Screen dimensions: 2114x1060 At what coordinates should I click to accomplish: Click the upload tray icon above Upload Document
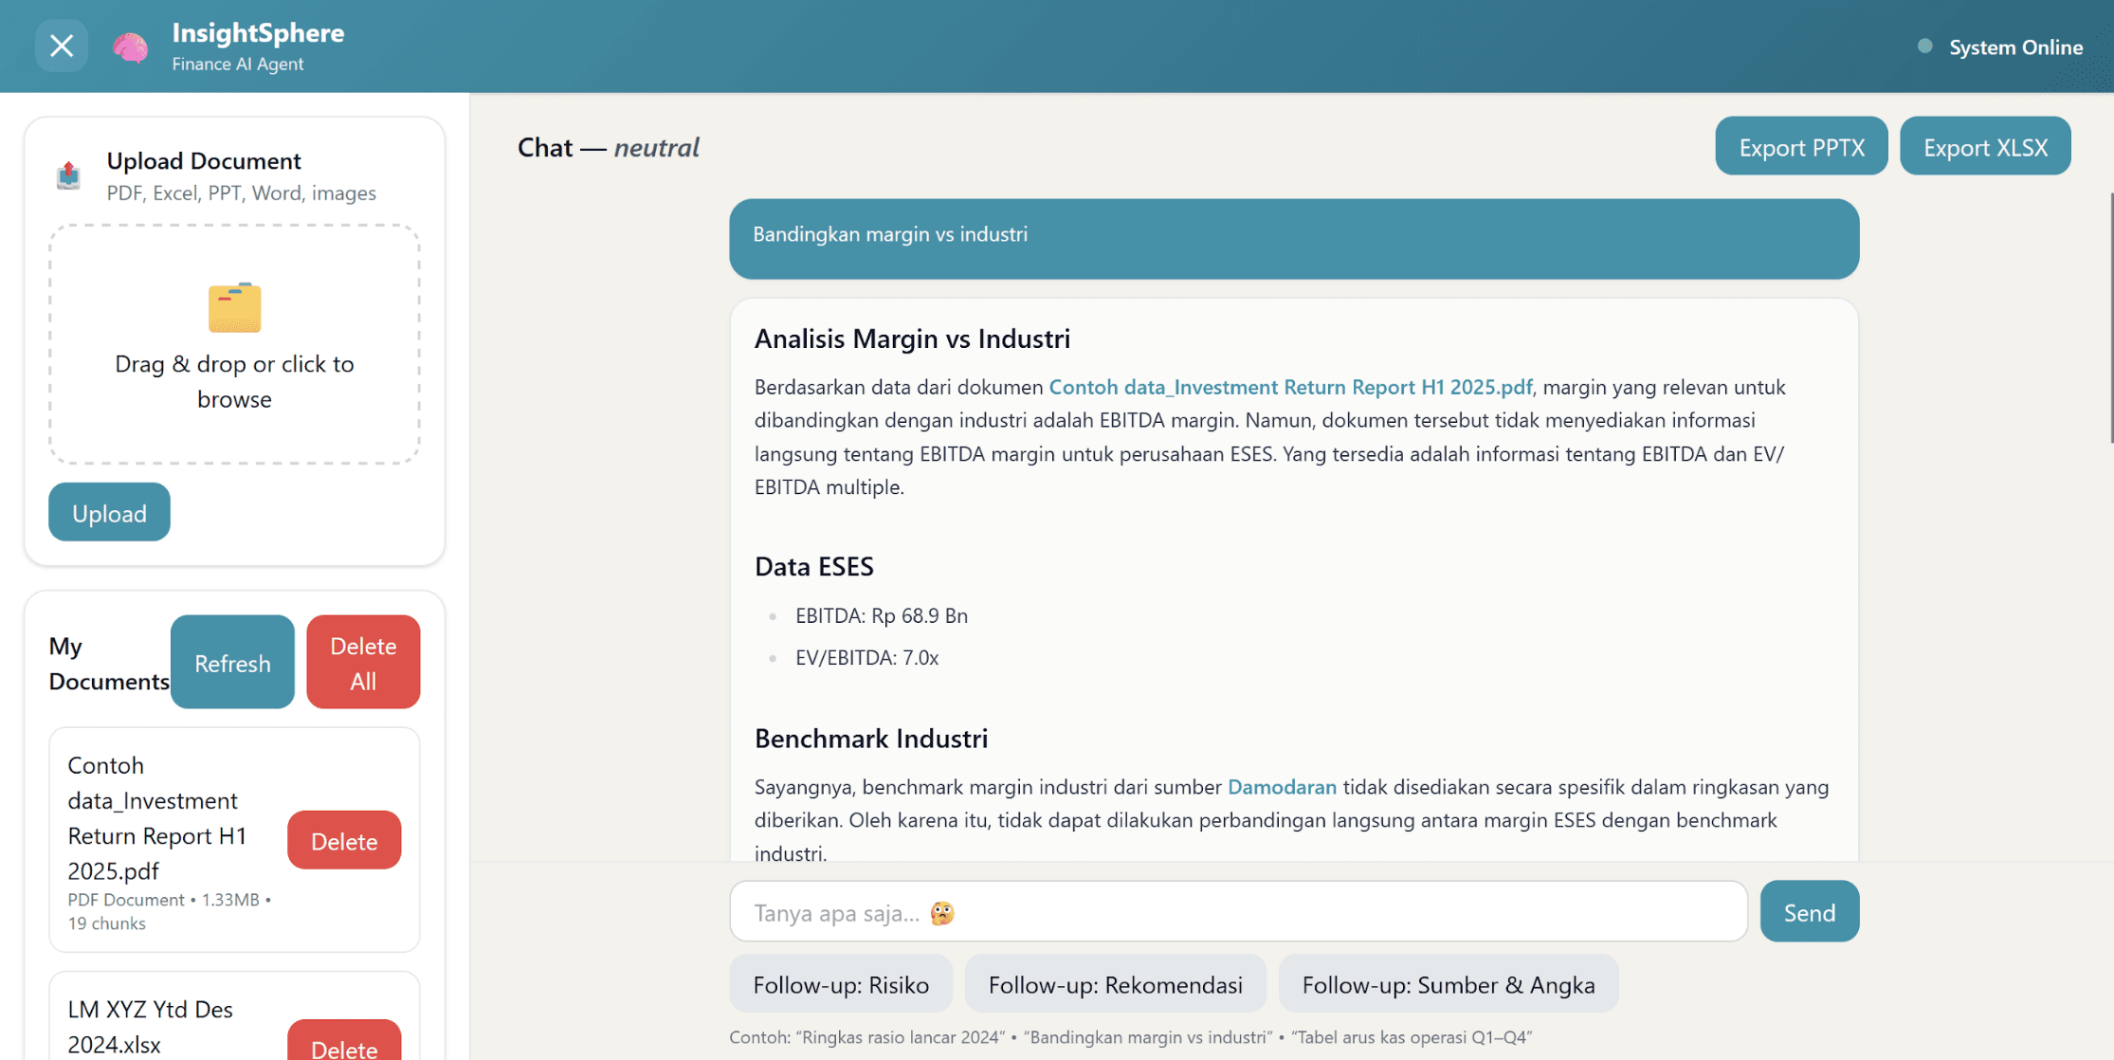point(68,174)
